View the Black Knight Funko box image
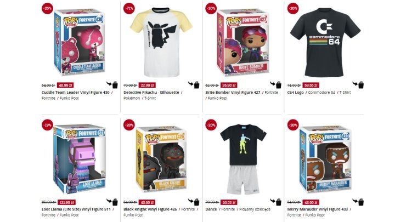Image resolution: width=395 pixels, height=222 pixels. tap(161, 159)
